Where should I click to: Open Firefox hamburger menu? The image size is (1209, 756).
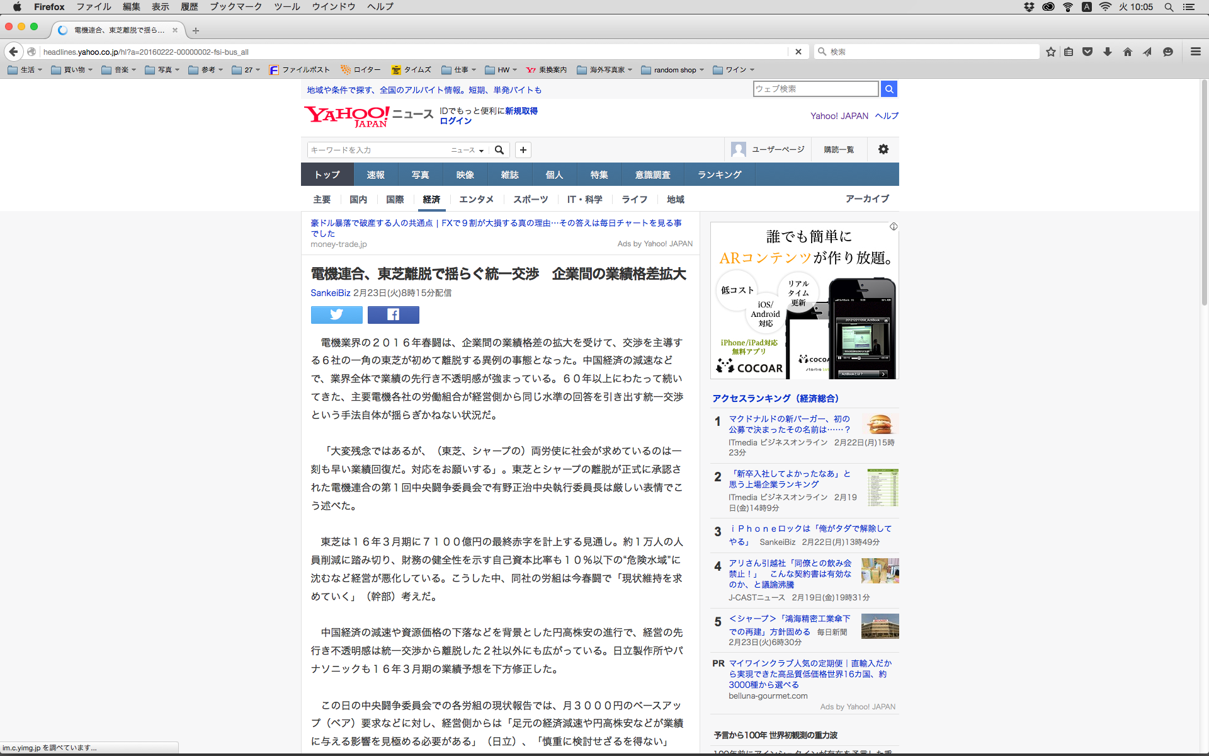1195,52
